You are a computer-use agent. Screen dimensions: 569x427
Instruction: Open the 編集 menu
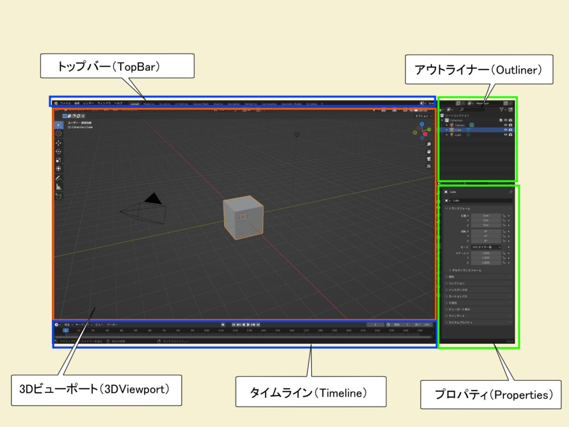77,104
